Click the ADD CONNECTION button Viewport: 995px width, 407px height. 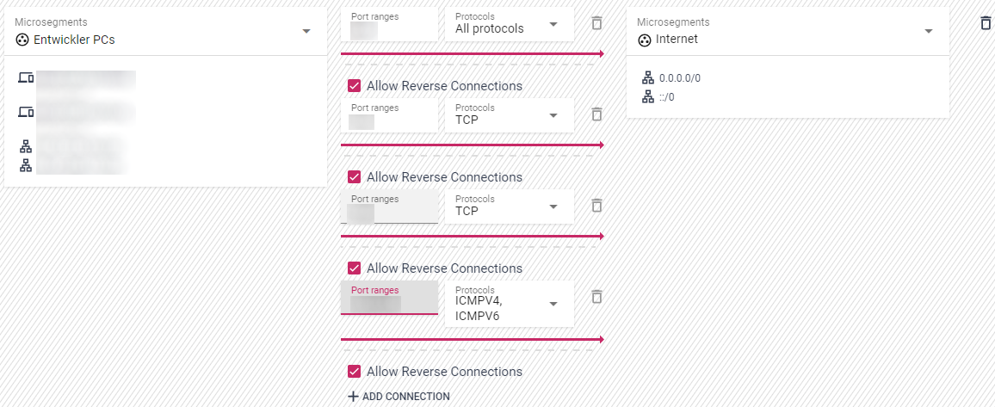pyautogui.click(x=399, y=397)
